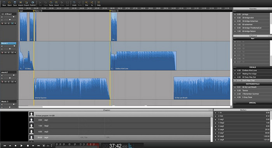
Task: Click the Export toolbar icon
Action: [x=26, y=3]
